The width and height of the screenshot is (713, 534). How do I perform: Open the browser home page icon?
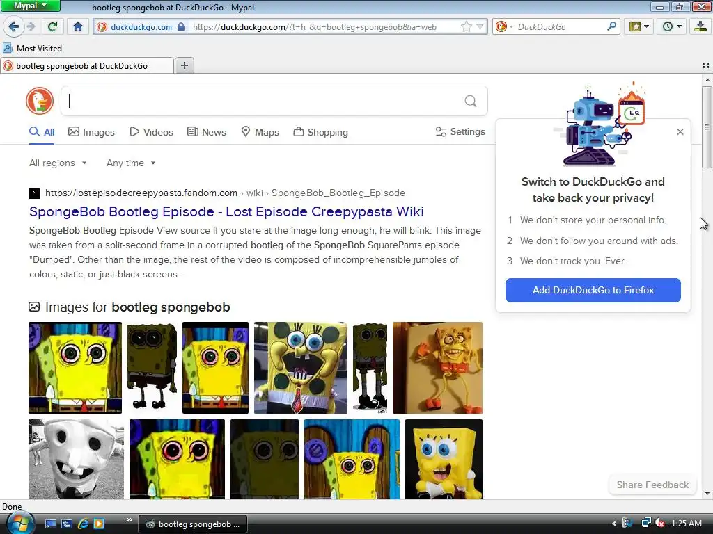pos(78,27)
